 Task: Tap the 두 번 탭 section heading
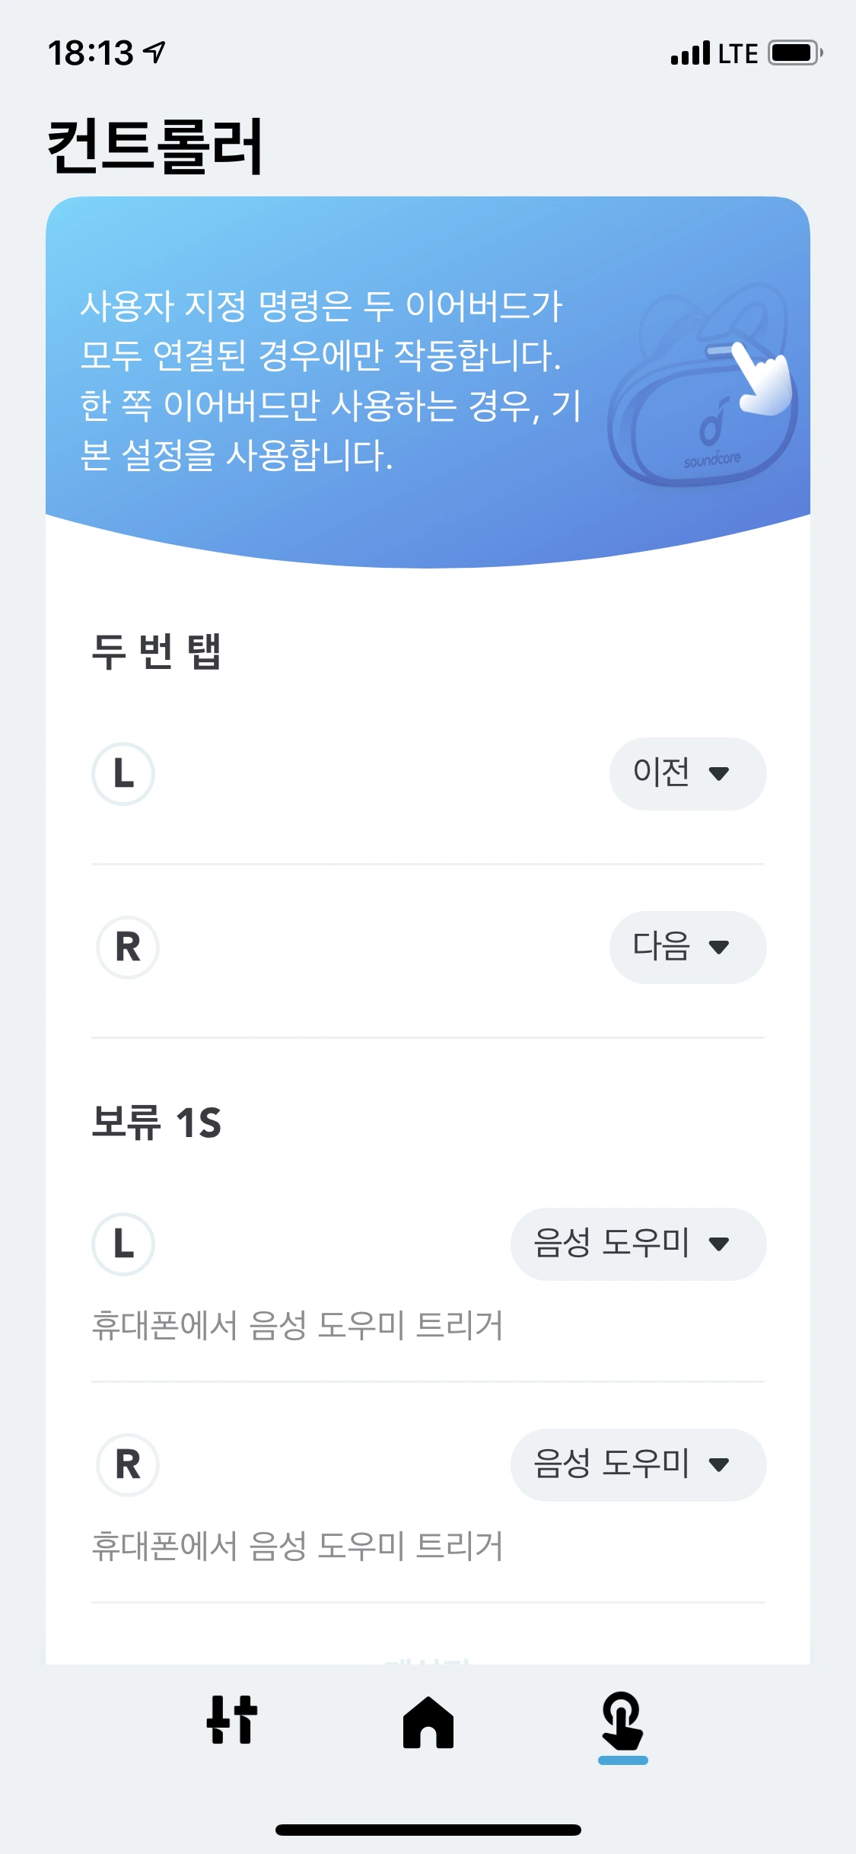coord(156,652)
